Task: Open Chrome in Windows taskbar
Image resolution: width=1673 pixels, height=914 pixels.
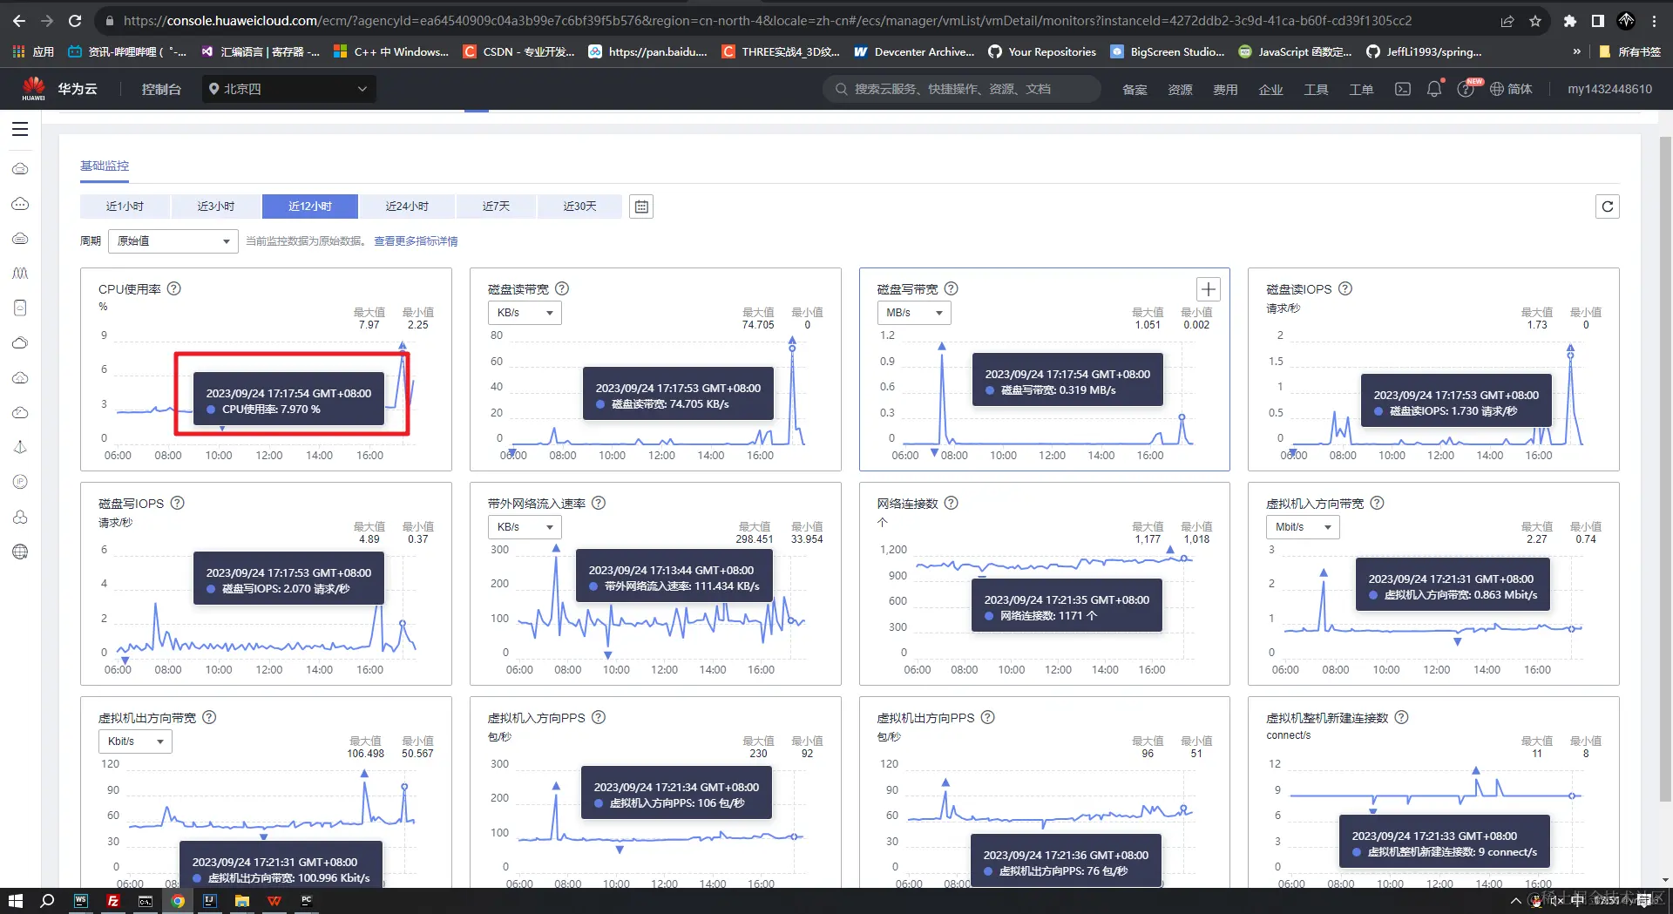Action: point(178,901)
